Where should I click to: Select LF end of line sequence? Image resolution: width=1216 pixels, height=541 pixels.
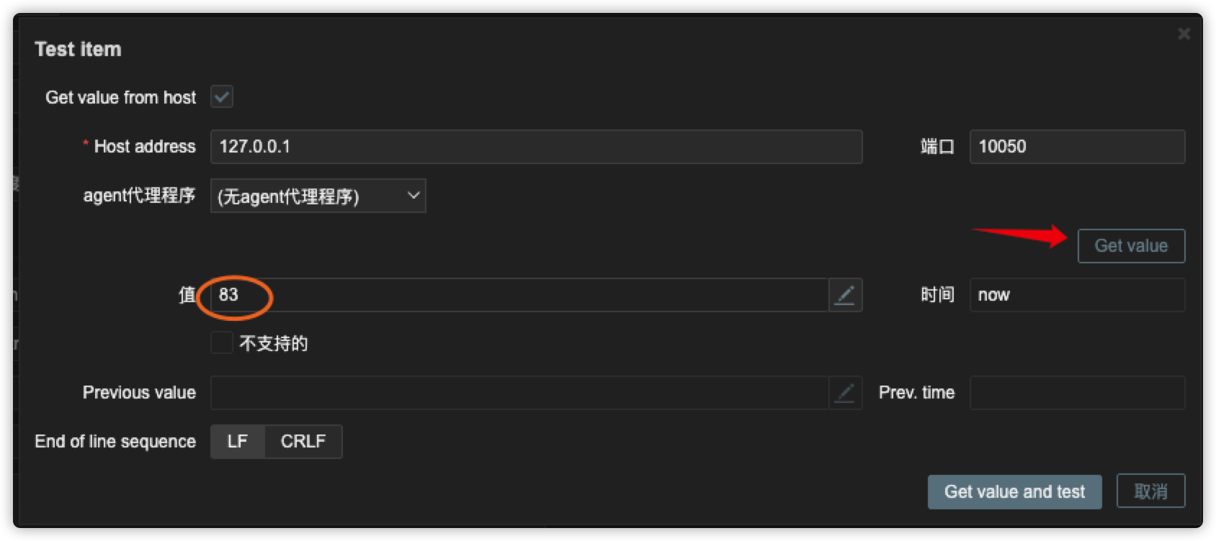(x=238, y=442)
